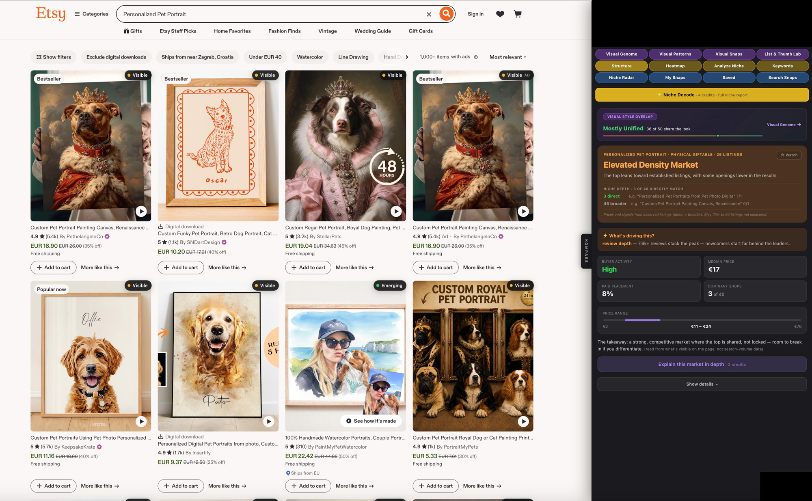Open Visual Genome arrow link in overlap card
The width and height of the screenshot is (812, 501).
click(x=784, y=125)
